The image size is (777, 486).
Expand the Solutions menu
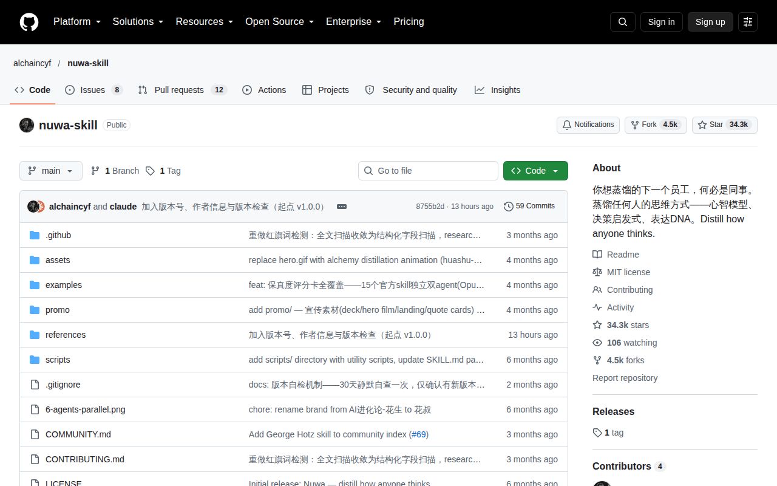pyautogui.click(x=138, y=22)
